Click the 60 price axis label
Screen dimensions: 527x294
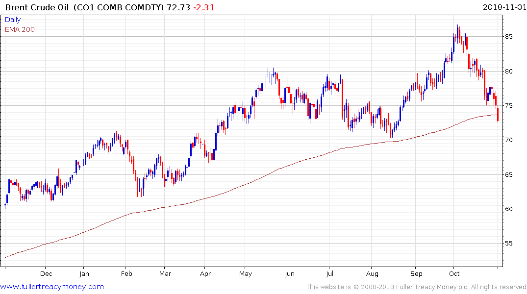click(508, 209)
